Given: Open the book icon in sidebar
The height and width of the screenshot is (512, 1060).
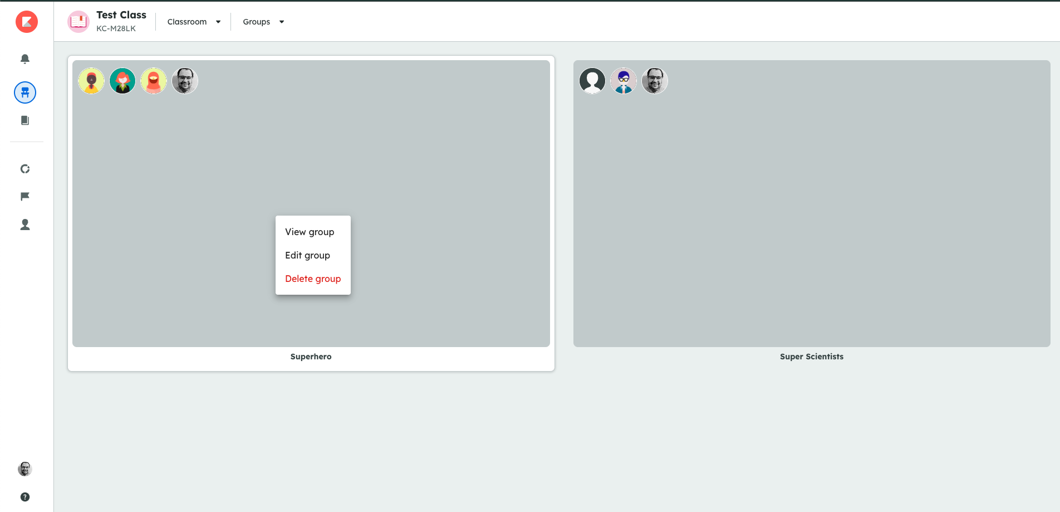Looking at the screenshot, I should [25, 120].
